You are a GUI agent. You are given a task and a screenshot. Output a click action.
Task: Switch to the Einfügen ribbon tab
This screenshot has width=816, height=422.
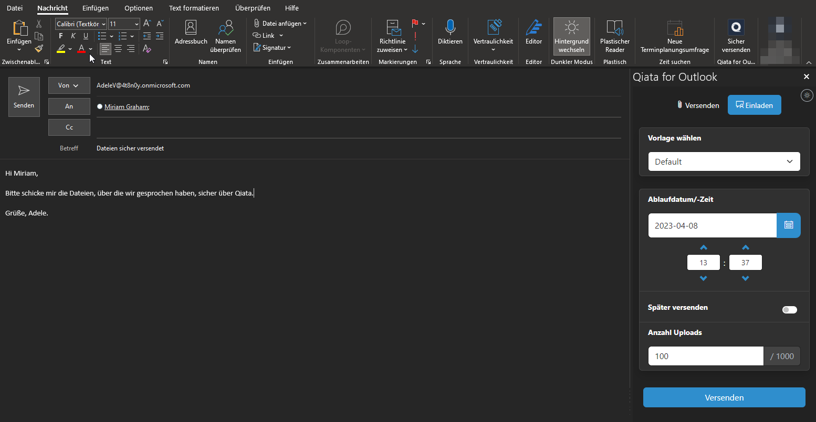point(96,8)
